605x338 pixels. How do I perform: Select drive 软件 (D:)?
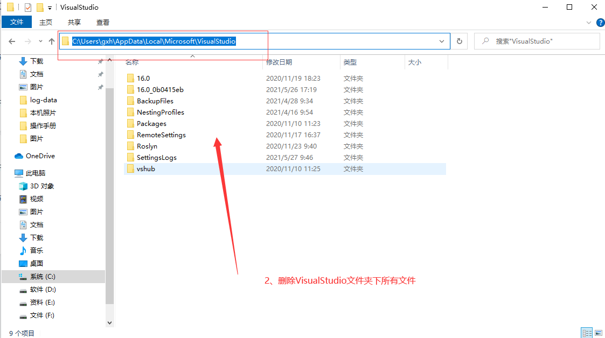43,290
